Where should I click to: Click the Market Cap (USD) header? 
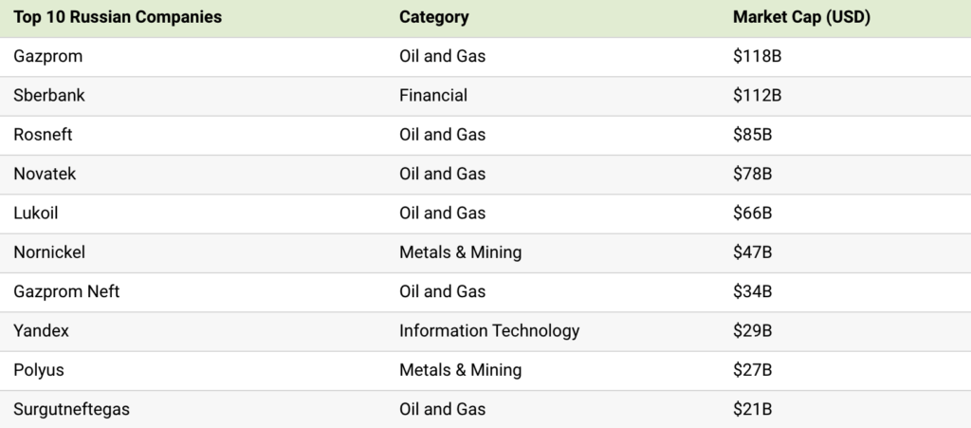click(x=801, y=17)
